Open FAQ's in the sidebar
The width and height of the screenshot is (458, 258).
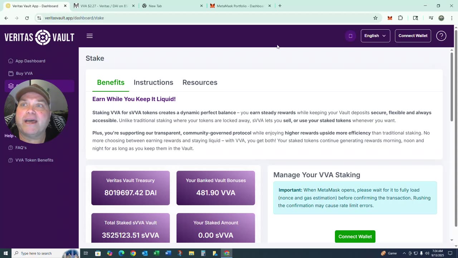coord(21,148)
